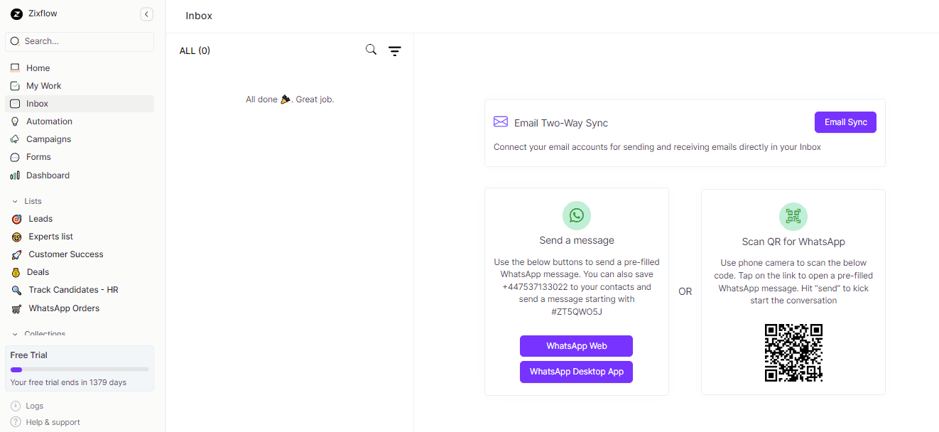
Task: View the Dashboard analytics icon
Action: 15,175
